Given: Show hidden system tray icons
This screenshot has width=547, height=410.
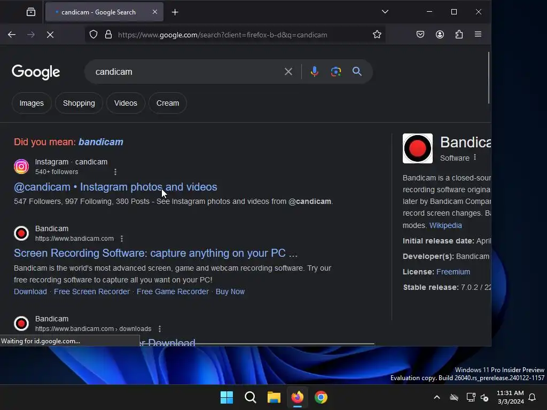Looking at the screenshot, I should [x=437, y=397].
